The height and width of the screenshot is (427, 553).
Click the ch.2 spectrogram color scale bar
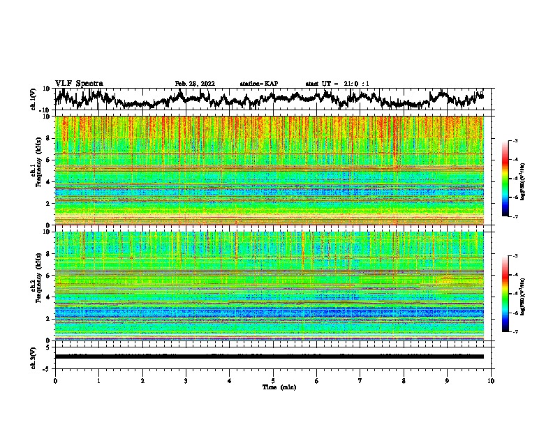point(505,294)
